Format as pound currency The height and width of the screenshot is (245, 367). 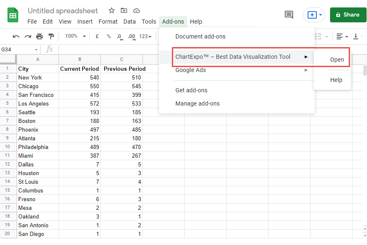[x=97, y=36]
